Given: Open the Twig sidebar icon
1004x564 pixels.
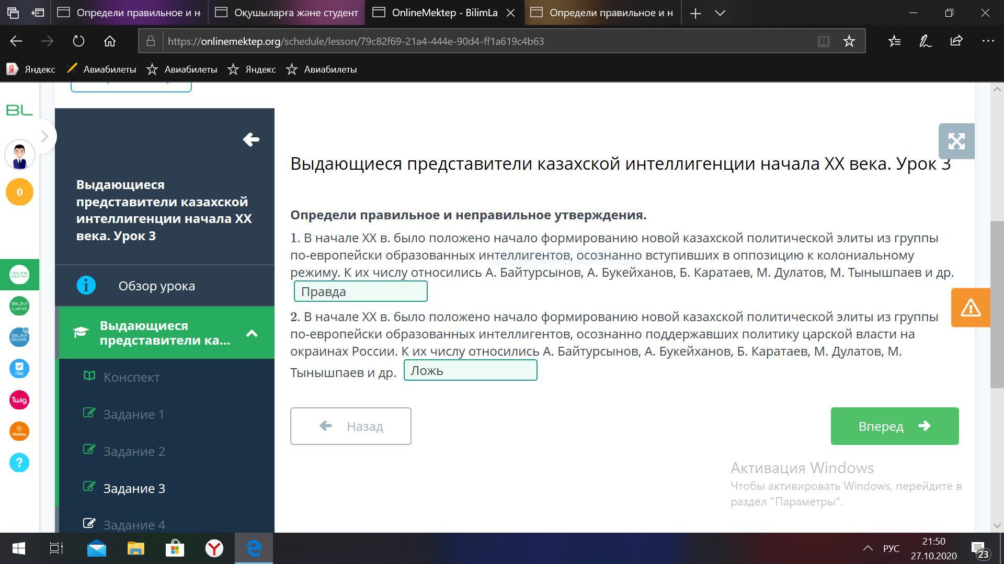Looking at the screenshot, I should click(19, 400).
